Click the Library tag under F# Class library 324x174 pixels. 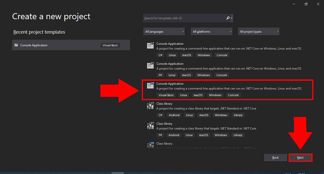coord(238,135)
